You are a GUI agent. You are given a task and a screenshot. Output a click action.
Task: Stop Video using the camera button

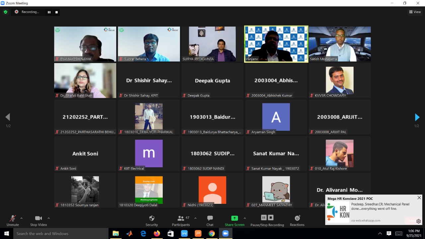tap(39, 221)
